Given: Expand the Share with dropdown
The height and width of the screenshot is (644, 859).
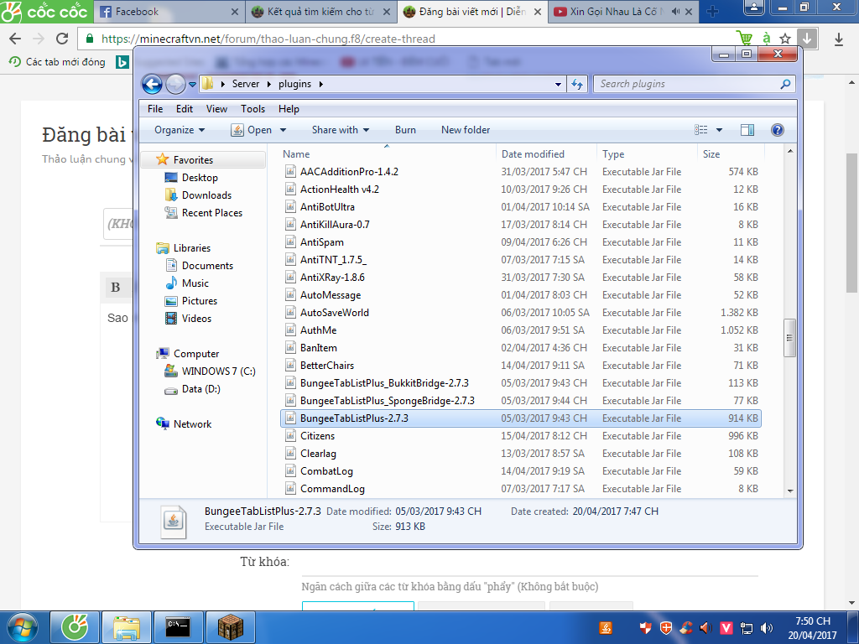Looking at the screenshot, I should [x=341, y=130].
